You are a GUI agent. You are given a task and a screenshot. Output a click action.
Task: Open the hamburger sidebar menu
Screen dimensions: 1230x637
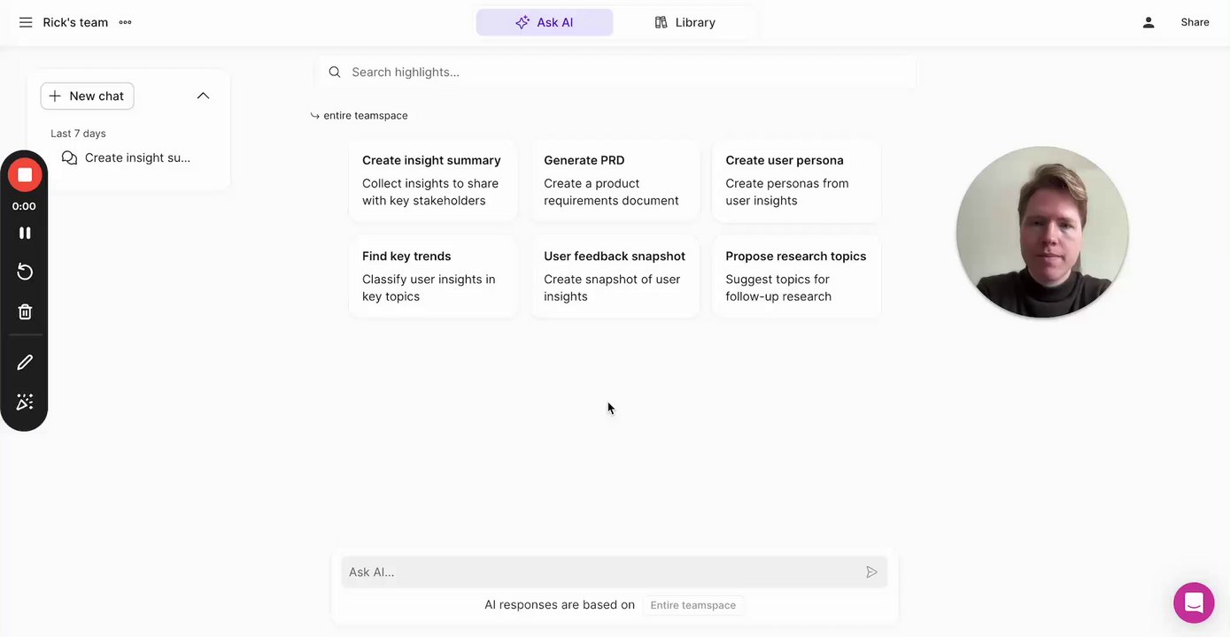[26, 22]
